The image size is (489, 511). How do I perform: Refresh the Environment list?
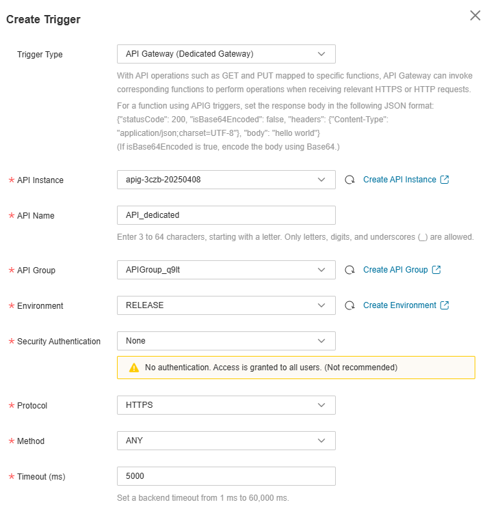349,305
